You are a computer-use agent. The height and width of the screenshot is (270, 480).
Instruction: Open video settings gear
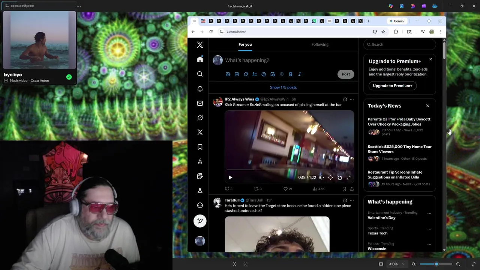[330, 177]
